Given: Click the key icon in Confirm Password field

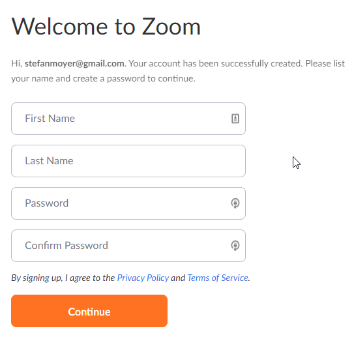Looking at the screenshot, I should coord(235,245).
